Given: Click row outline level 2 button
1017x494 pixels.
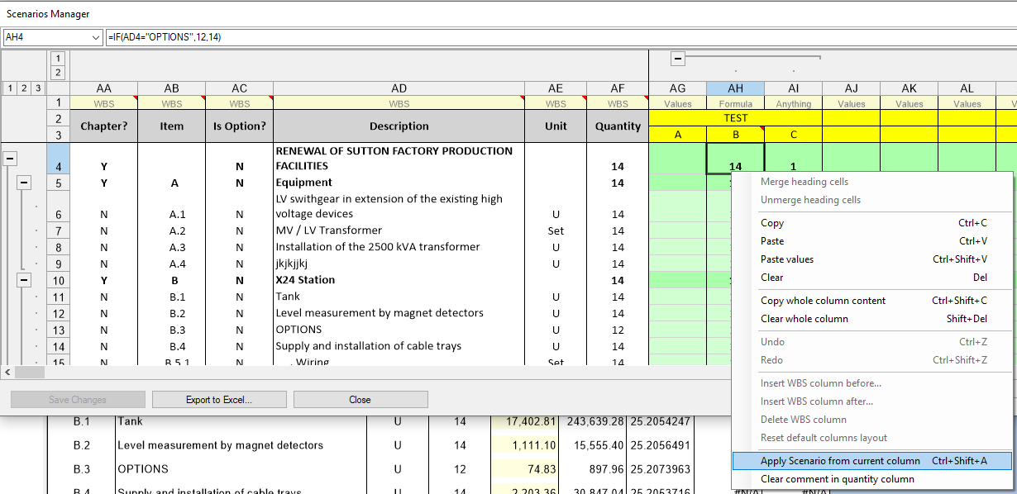Looking at the screenshot, I should (23, 88).
